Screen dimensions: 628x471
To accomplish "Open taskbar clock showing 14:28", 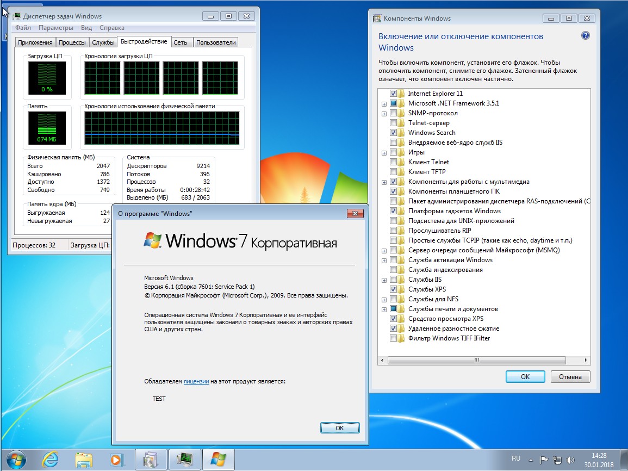I will point(599,460).
